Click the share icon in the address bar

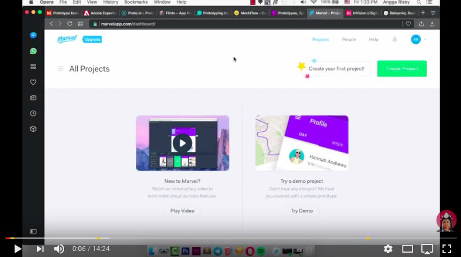[x=421, y=24]
